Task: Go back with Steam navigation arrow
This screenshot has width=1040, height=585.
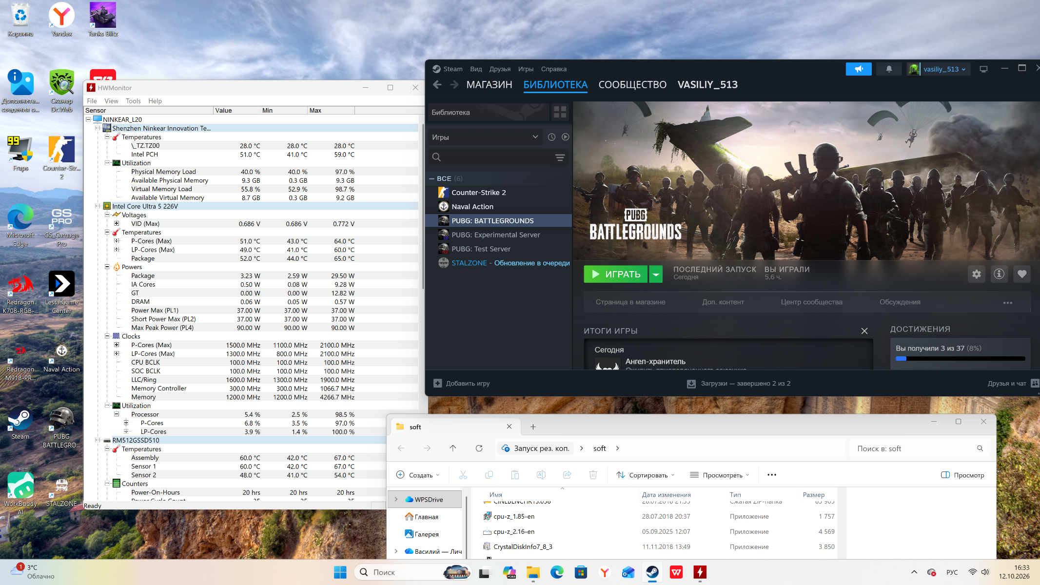Action: click(x=437, y=85)
